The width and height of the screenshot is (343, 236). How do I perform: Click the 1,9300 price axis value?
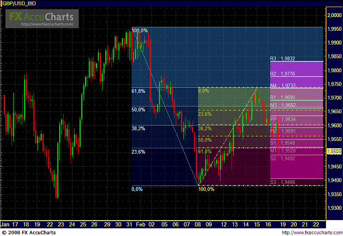pos(334,208)
